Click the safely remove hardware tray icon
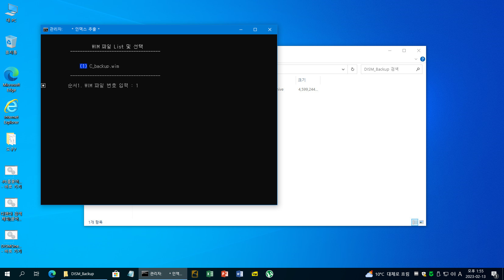This screenshot has height=280, width=504. [439, 274]
